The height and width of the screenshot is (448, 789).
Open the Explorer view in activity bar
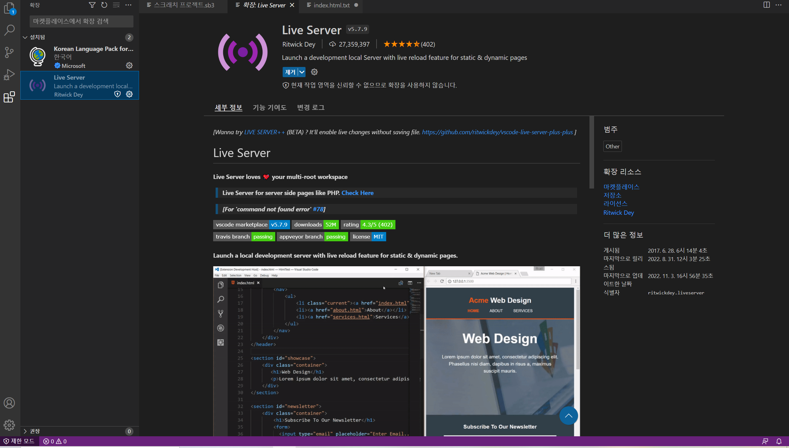(x=10, y=8)
